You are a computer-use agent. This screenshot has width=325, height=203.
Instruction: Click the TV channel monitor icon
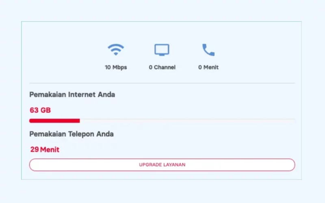point(162,50)
